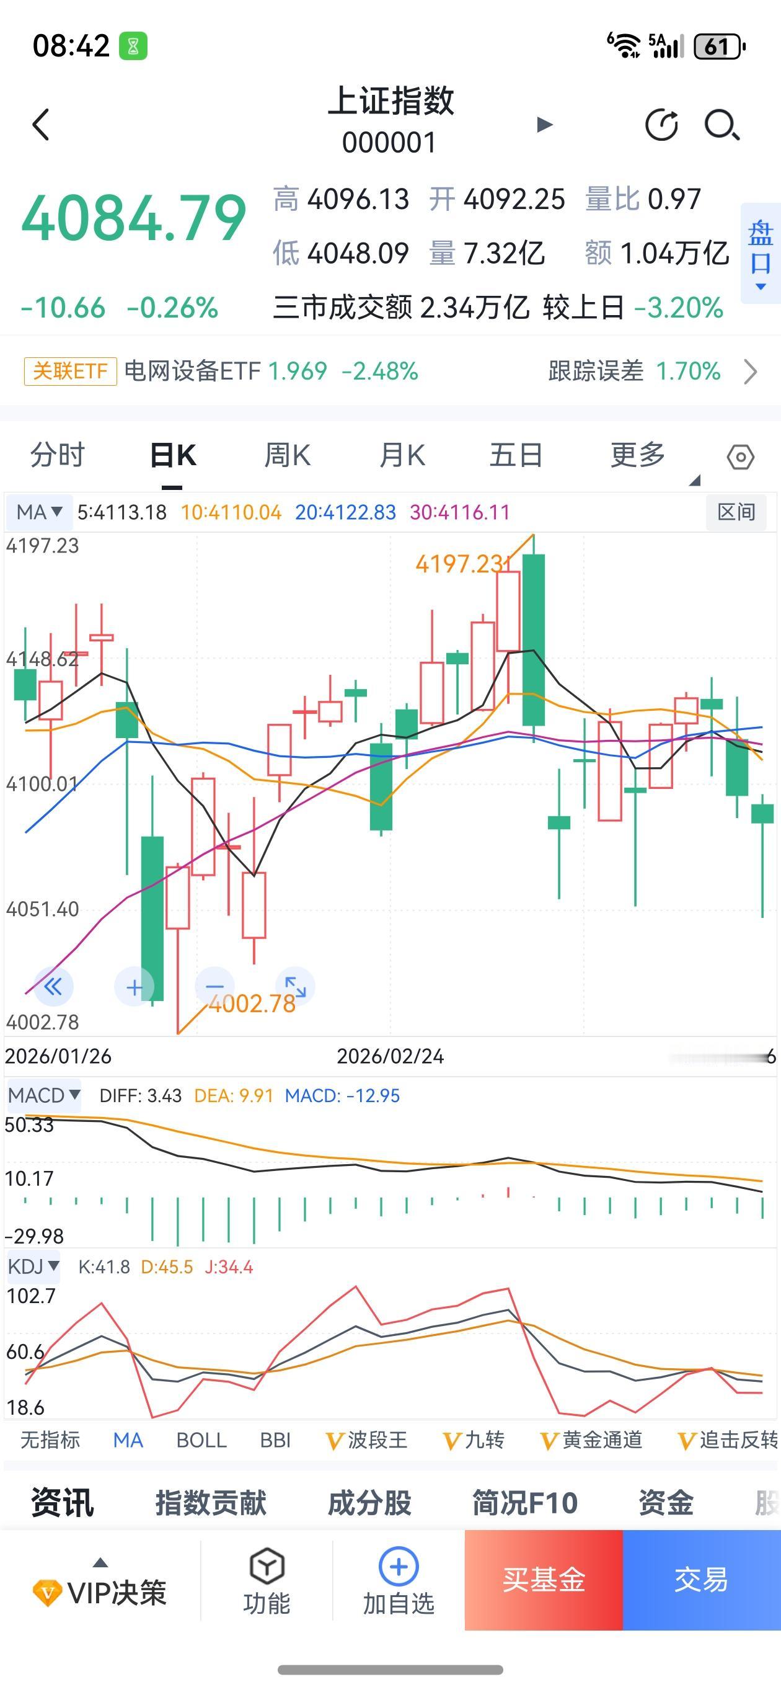781x1687 pixels.
Task: Select BOLL overlay indicator
Action: pyautogui.click(x=201, y=1440)
